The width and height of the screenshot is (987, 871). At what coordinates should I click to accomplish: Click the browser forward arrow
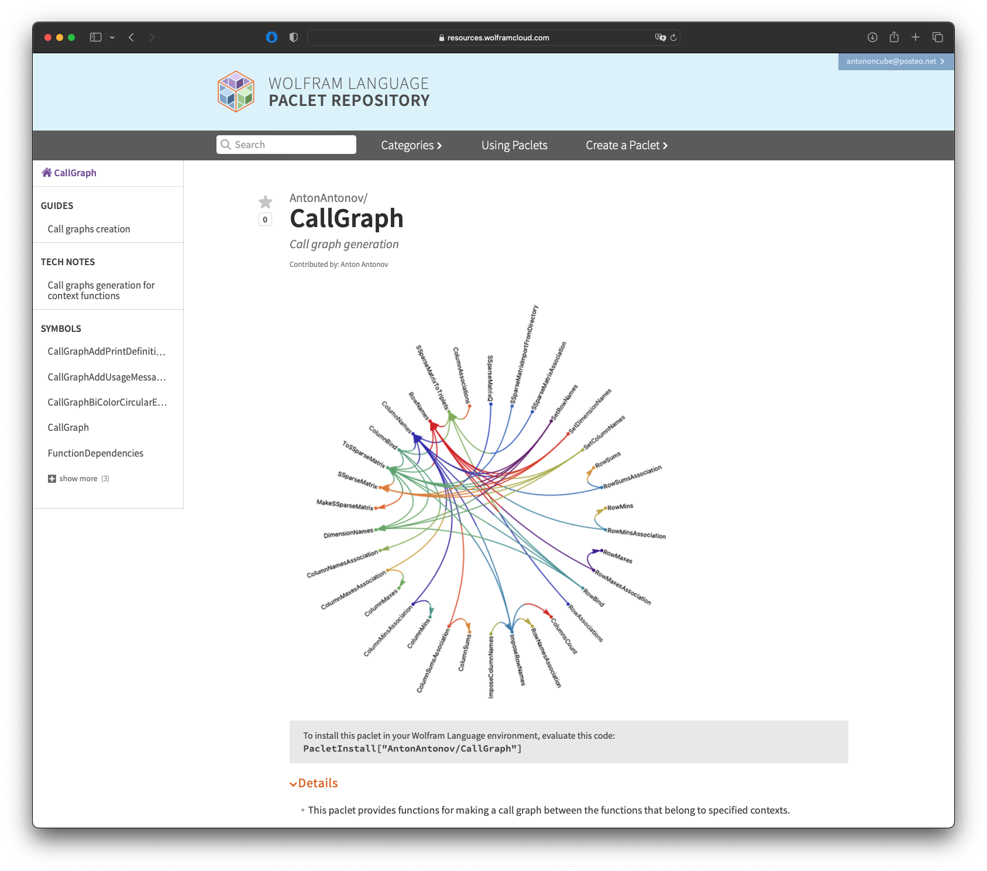(x=152, y=37)
